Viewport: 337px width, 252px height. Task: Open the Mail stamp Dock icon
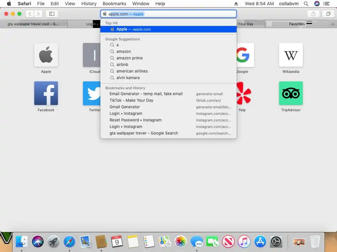click(x=85, y=241)
